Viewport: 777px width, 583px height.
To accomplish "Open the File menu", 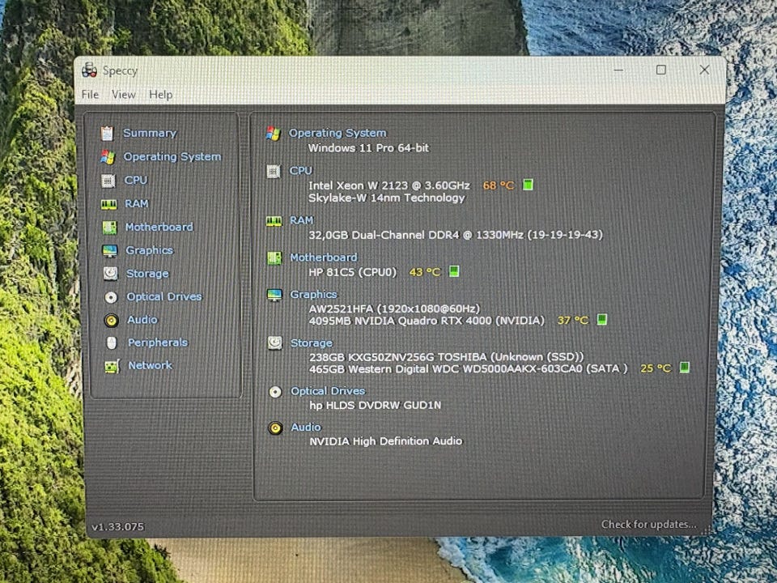I will tap(90, 94).
